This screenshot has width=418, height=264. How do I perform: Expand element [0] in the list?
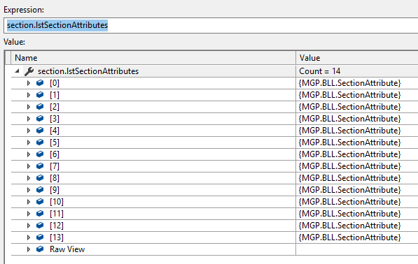[x=29, y=83]
